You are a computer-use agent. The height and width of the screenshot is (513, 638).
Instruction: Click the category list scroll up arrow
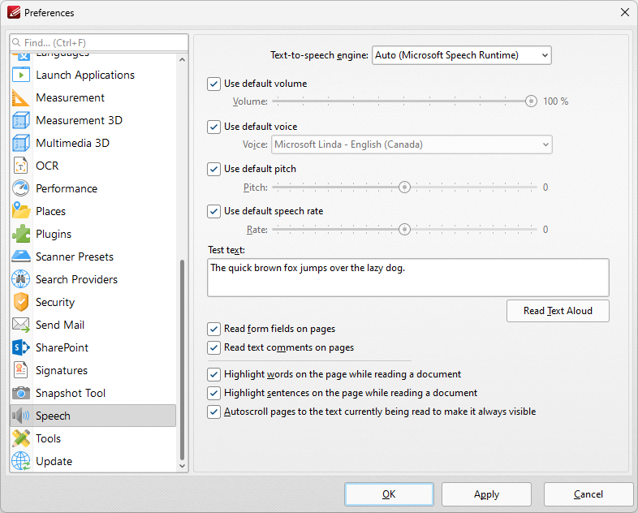point(183,60)
